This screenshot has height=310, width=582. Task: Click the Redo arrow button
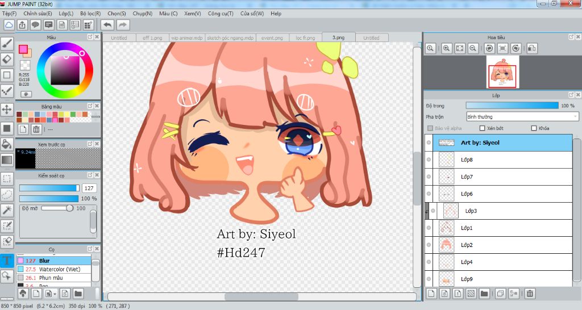coord(123,25)
